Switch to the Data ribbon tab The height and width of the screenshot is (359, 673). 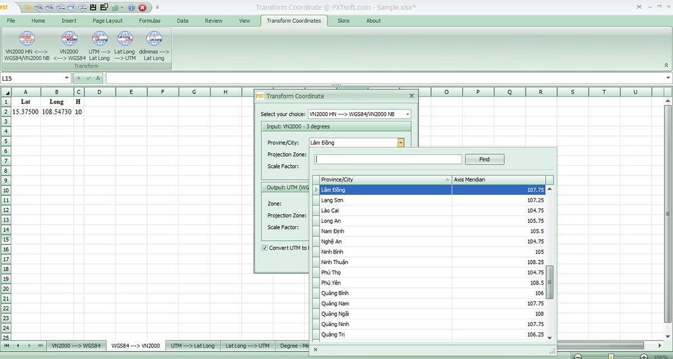183,21
